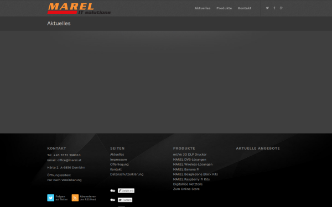This screenshot has width=332, height=207.
Task: Toggle the switch beside Gefällt mir
Action: 113,190
